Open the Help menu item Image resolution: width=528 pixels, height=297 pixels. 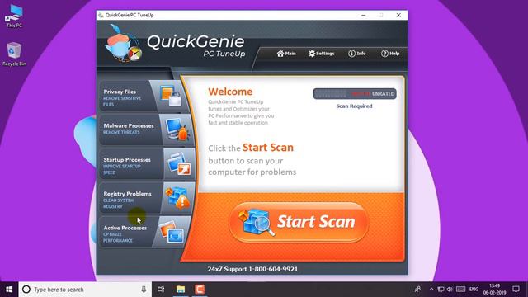(x=390, y=54)
